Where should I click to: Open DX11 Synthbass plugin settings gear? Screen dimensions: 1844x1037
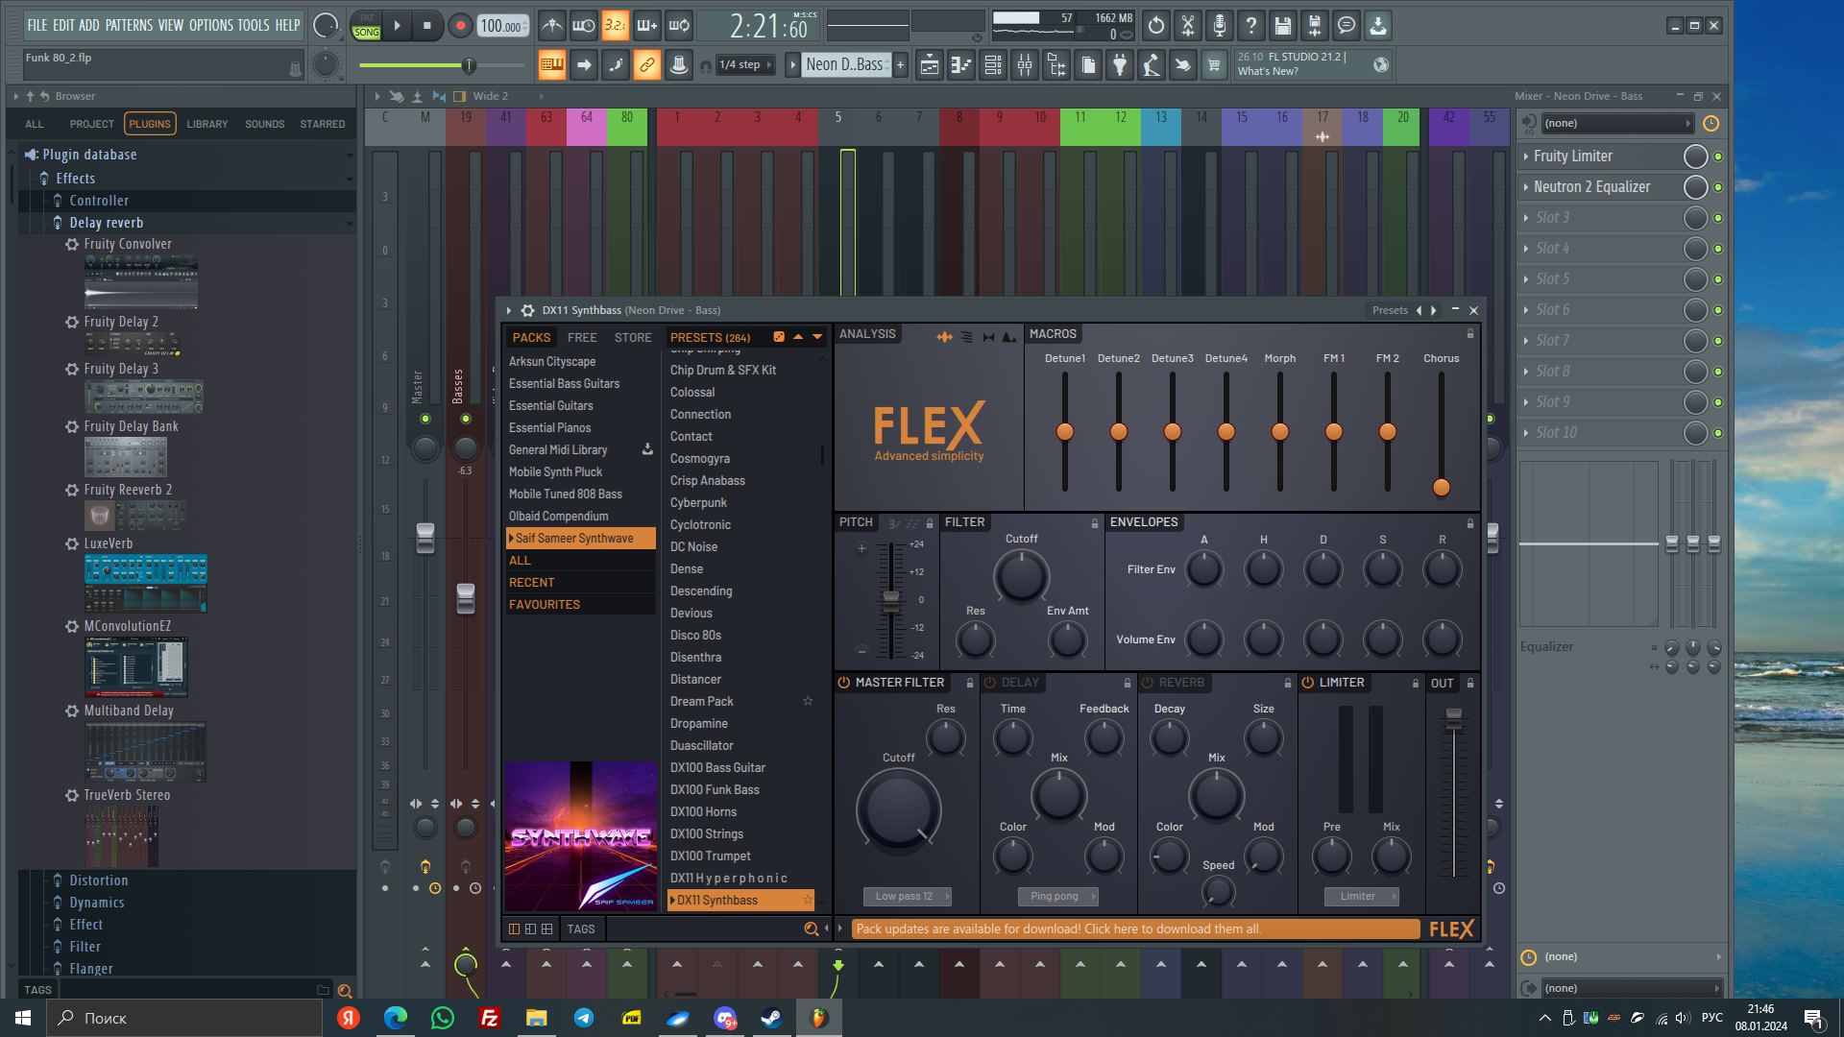coord(527,310)
